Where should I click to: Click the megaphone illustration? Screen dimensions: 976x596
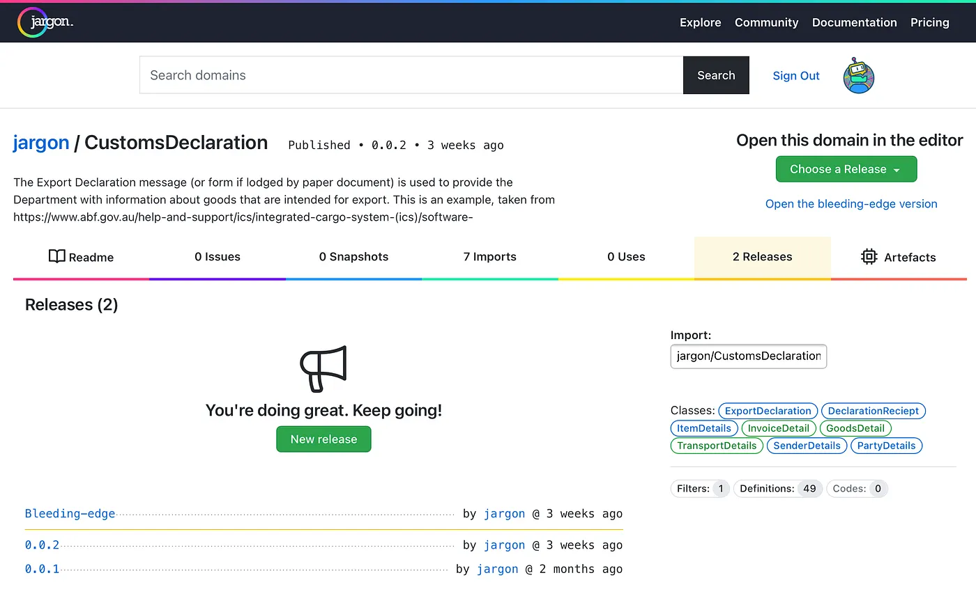323,368
